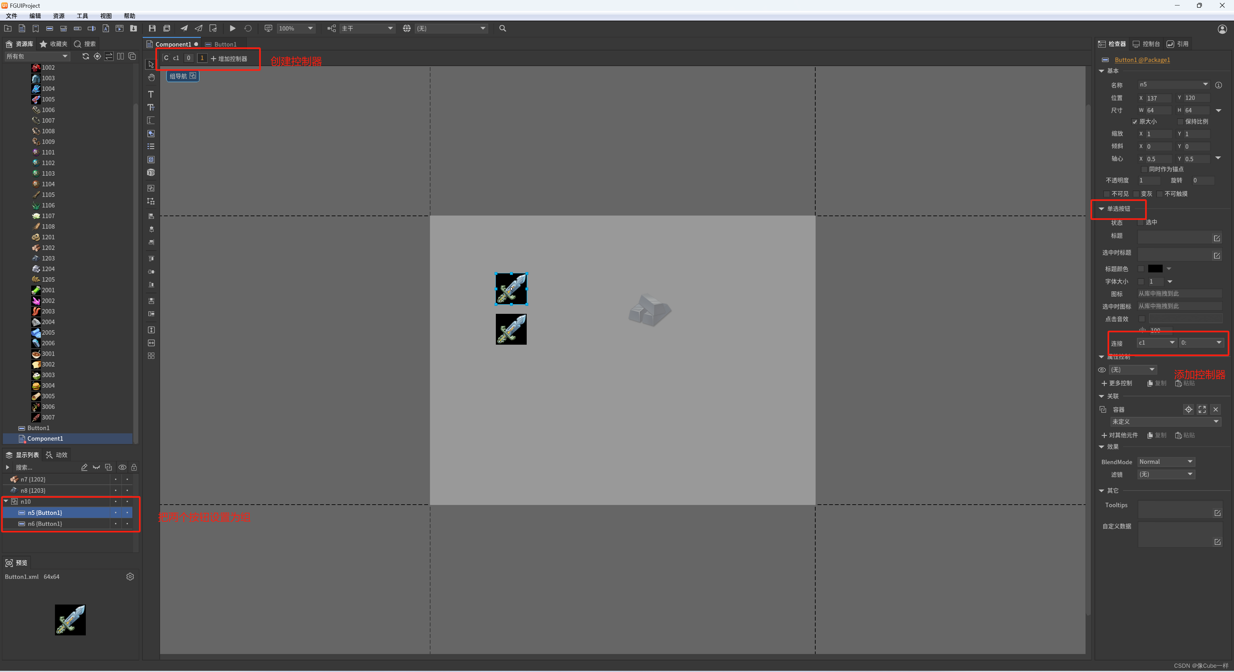Open preview panel settings gear
Image resolution: width=1234 pixels, height=672 pixels.
(x=130, y=577)
